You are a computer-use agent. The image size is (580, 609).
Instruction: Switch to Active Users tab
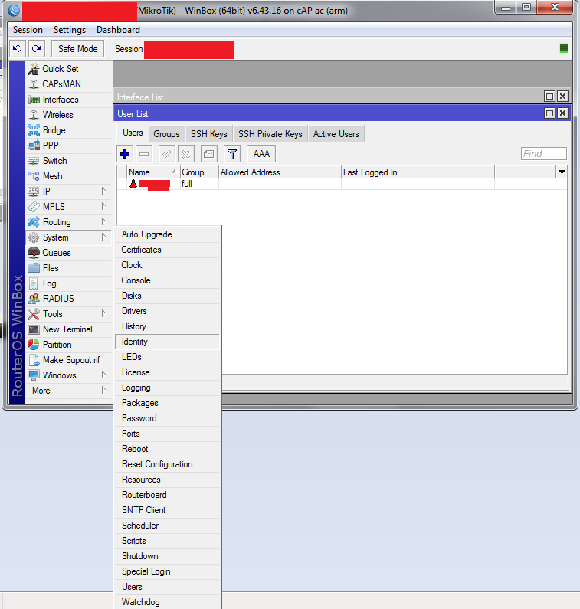pyautogui.click(x=336, y=134)
